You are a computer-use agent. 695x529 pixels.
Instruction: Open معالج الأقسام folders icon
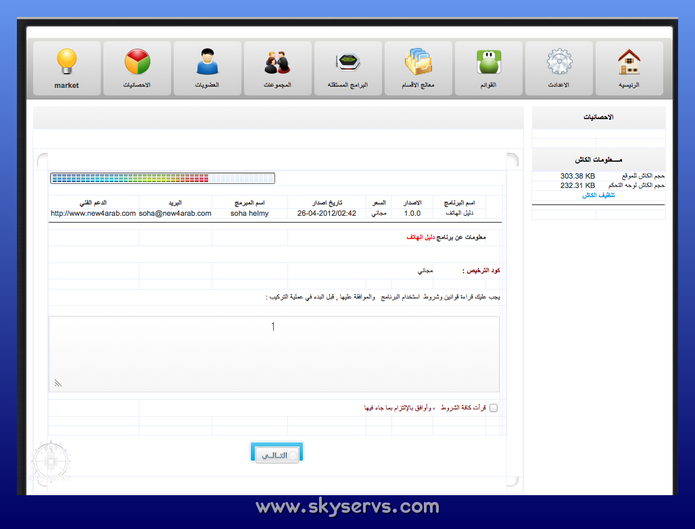coord(418,62)
